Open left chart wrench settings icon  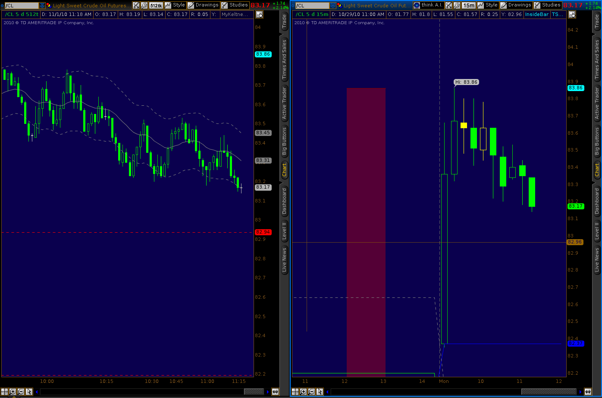point(144,6)
